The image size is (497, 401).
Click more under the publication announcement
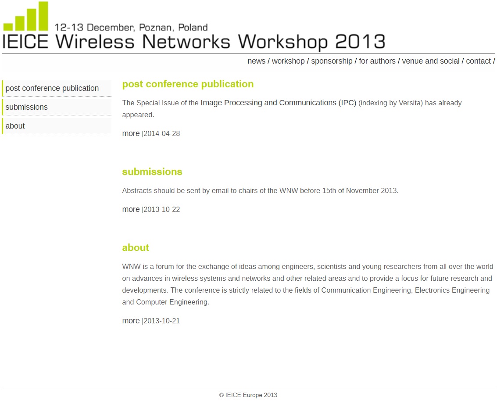[x=131, y=133]
